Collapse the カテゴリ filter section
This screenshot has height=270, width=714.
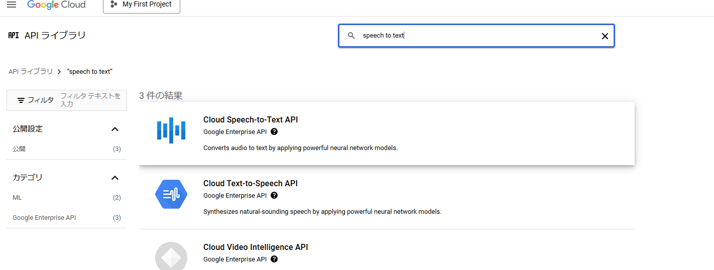tap(115, 178)
